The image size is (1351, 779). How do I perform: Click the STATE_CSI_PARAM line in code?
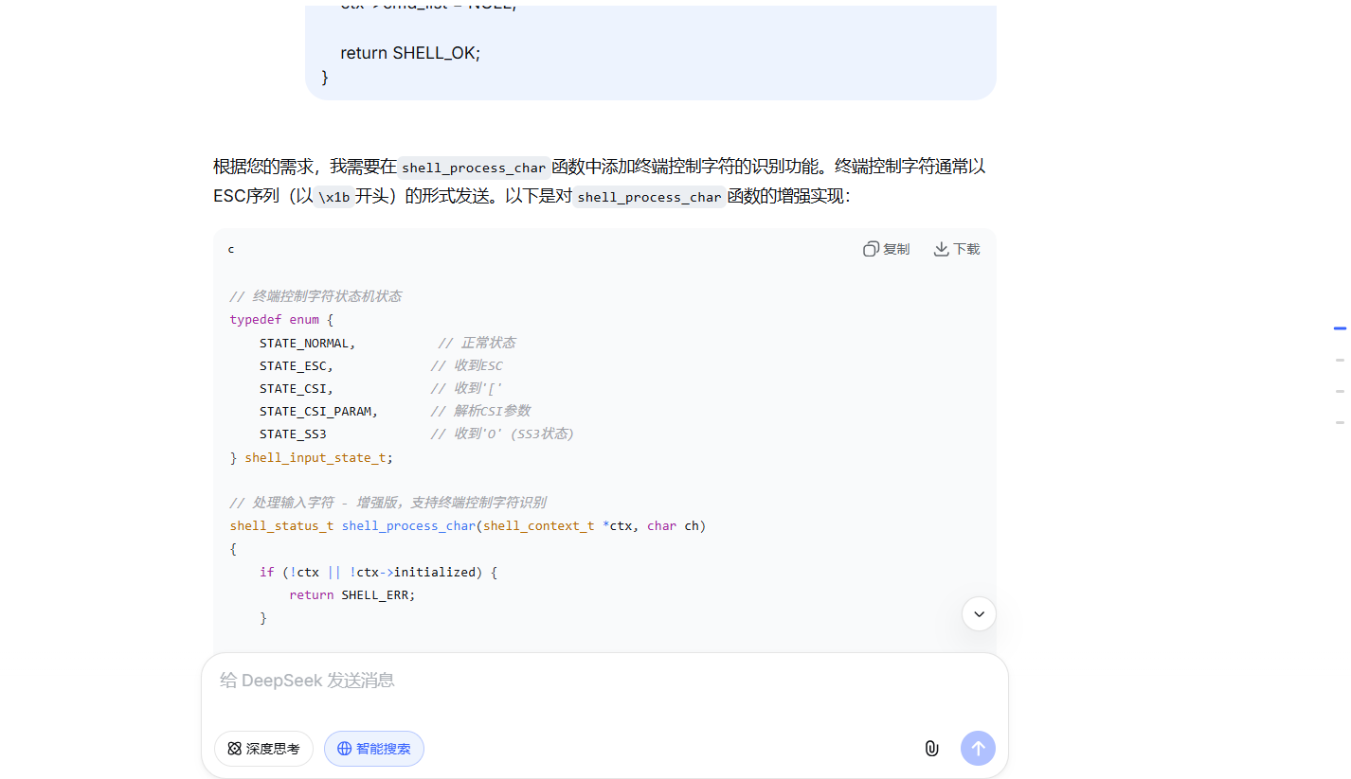point(318,411)
